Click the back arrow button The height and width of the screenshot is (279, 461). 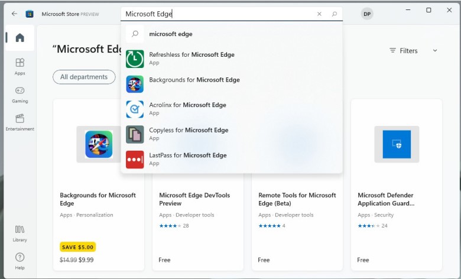pos(14,14)
